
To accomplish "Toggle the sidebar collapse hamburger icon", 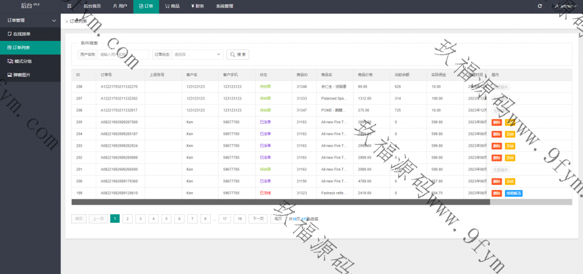I will point(69,6).
